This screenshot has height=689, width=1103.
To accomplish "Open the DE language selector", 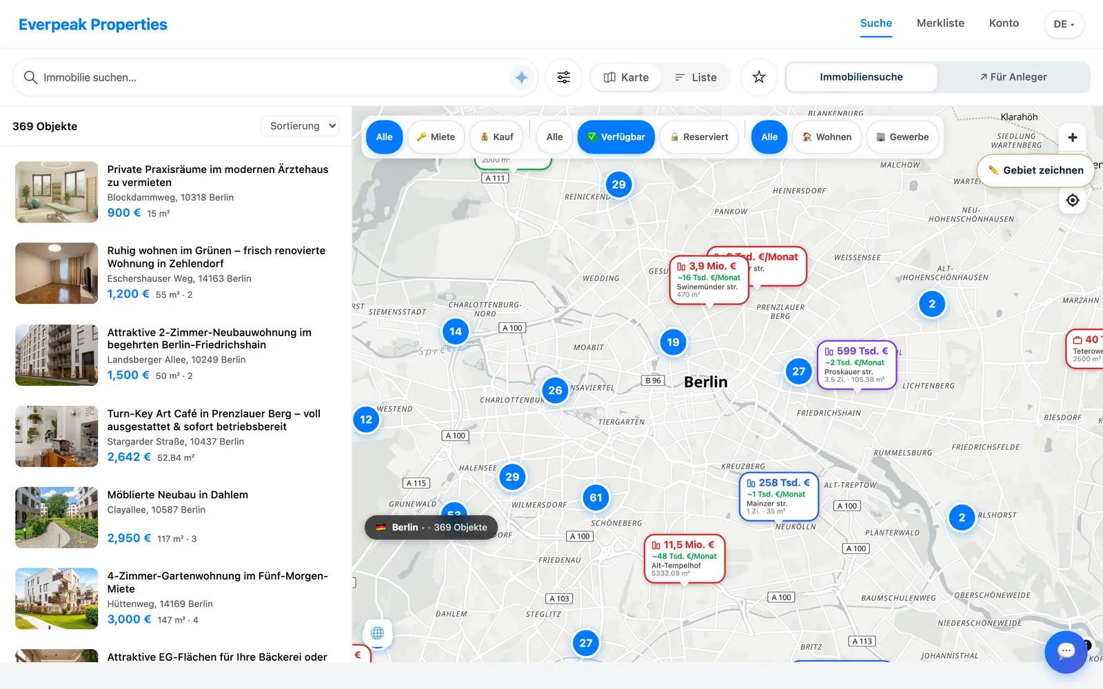I will point(1064,24).
